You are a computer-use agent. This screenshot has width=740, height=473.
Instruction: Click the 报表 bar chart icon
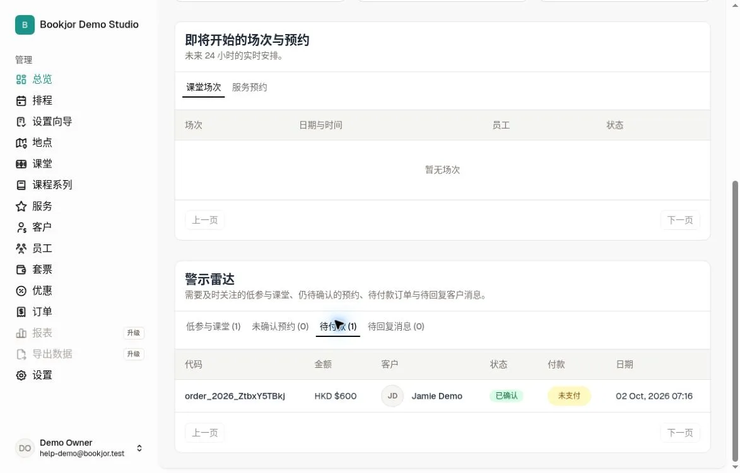click(21, 333)
